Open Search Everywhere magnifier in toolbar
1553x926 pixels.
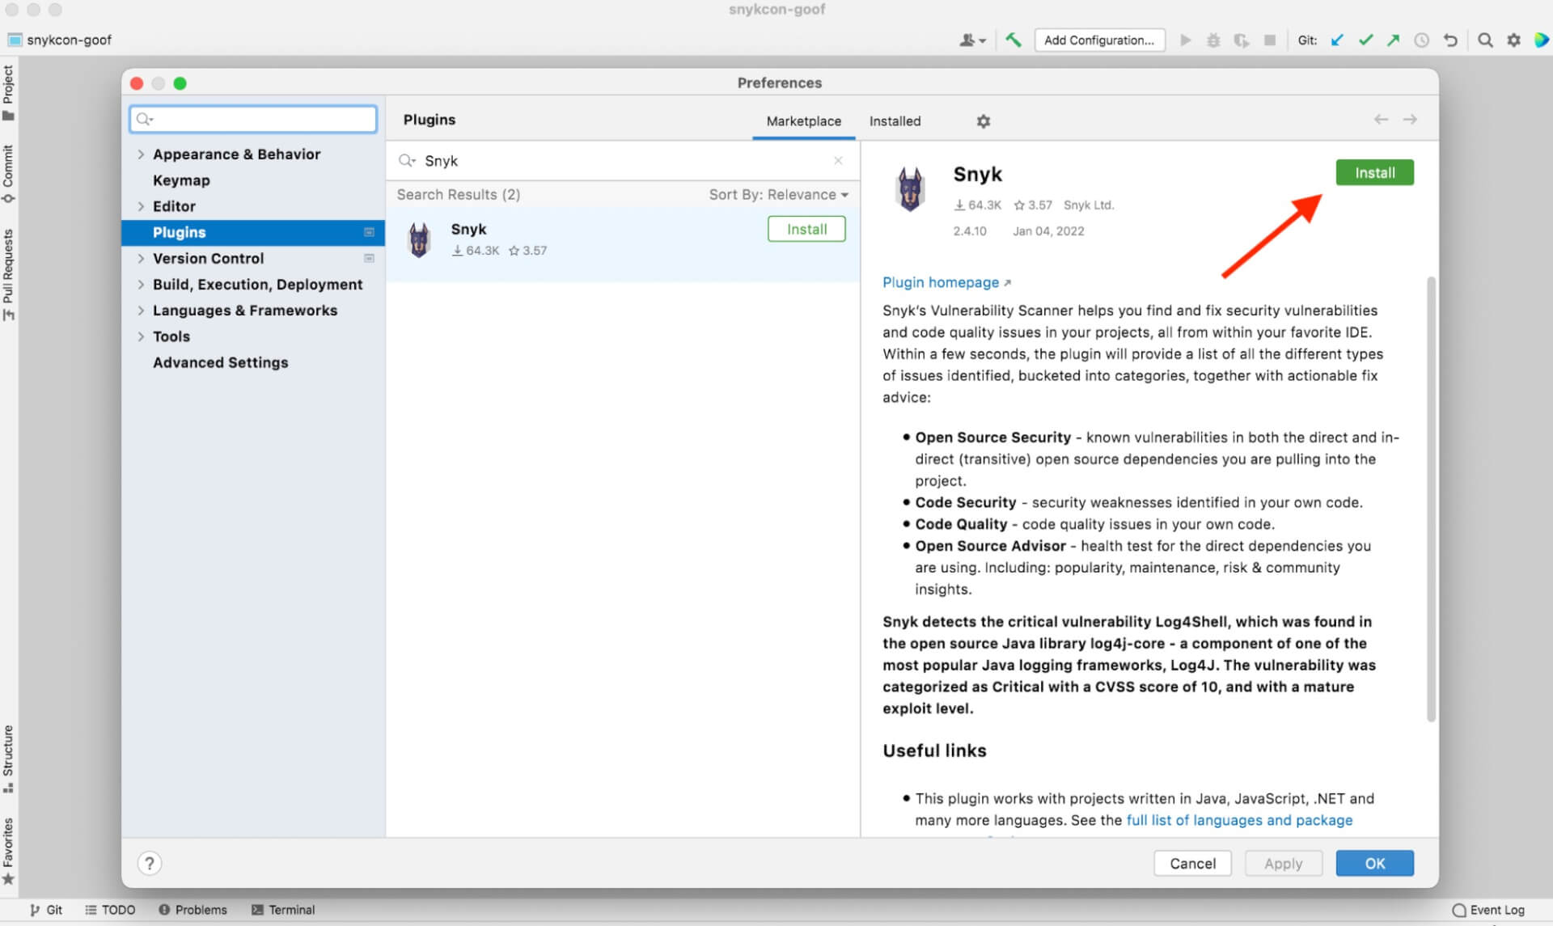click(1485, 40)
